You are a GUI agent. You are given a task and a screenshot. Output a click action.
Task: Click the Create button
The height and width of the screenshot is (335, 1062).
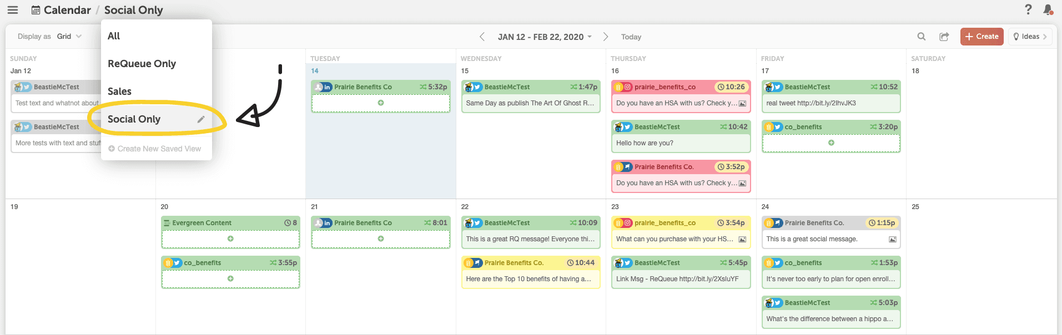pyautogui.click(x=982, y=37)
